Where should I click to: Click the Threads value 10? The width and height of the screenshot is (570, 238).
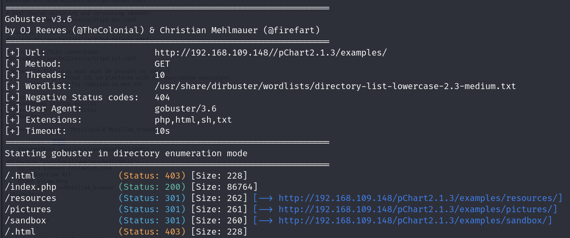click(160, 75)
